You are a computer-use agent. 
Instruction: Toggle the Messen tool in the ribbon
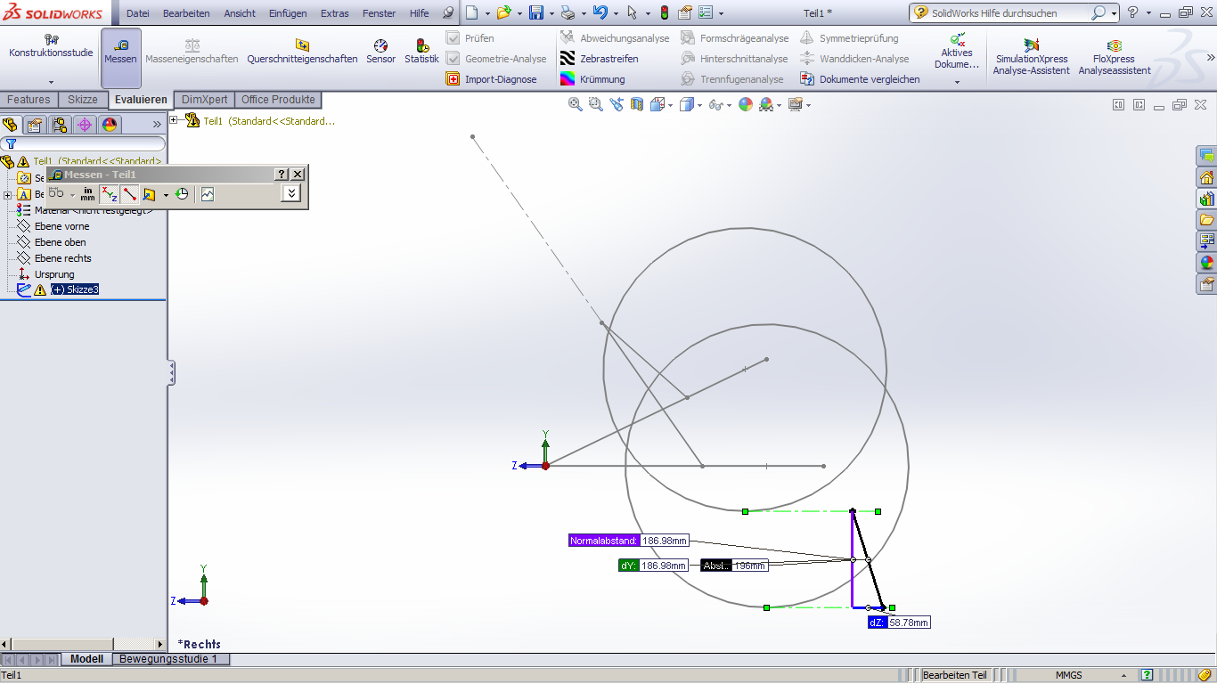tap(120, 51)
